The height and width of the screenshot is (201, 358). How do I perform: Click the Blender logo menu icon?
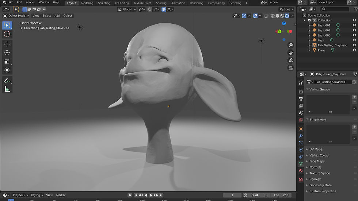pyautogui.click(x=4, y=3)
